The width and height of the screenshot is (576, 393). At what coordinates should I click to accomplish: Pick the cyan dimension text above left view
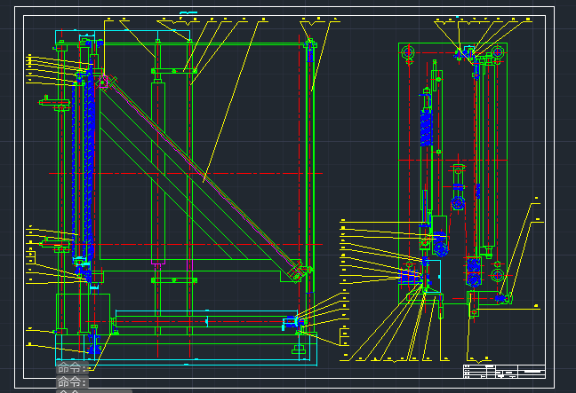point(188,13)
